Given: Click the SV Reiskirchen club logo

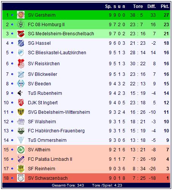Looking at the screenshot, I should pyautogui.click(x=21, y=63).
